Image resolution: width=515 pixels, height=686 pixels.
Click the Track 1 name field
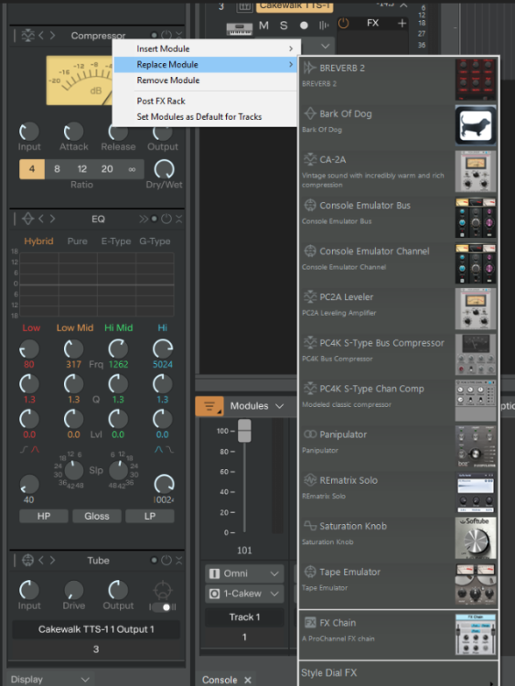(244, 616)
